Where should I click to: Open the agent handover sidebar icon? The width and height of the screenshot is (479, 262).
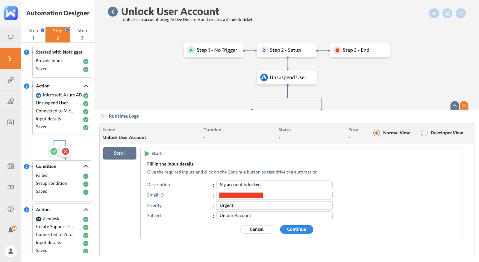point(10,101)
